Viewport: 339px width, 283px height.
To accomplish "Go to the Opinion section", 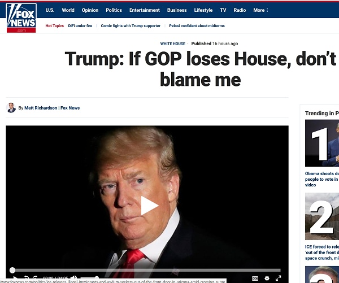I will (90, 10).
